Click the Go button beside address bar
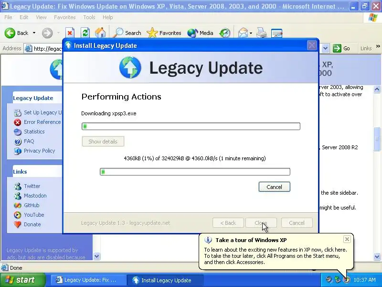The image size is (382, 287). click(341, 48)
